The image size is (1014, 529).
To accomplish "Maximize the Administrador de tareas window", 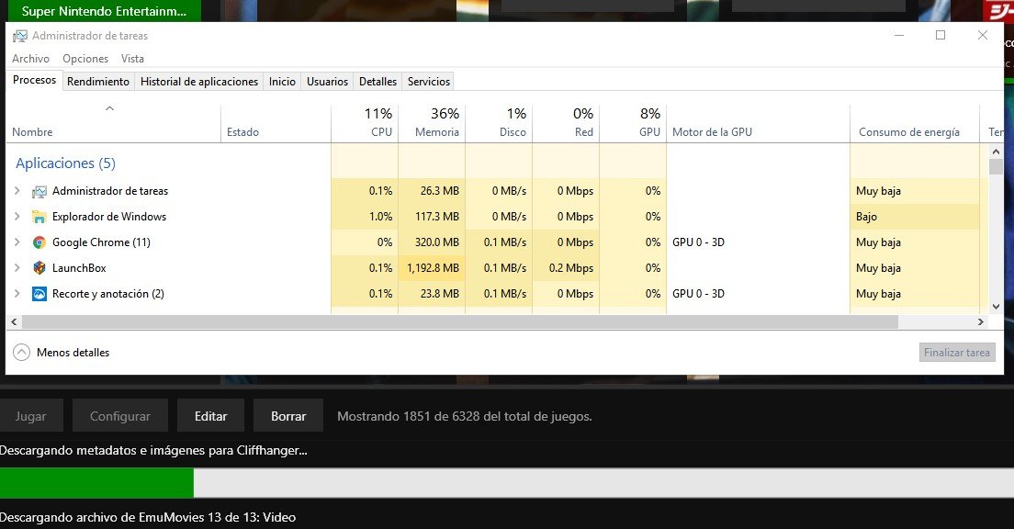I will [941, 35].
